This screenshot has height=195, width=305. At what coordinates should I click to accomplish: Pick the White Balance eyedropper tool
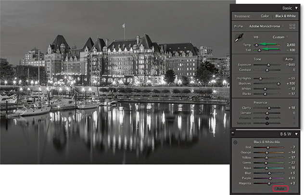[239, 38]
